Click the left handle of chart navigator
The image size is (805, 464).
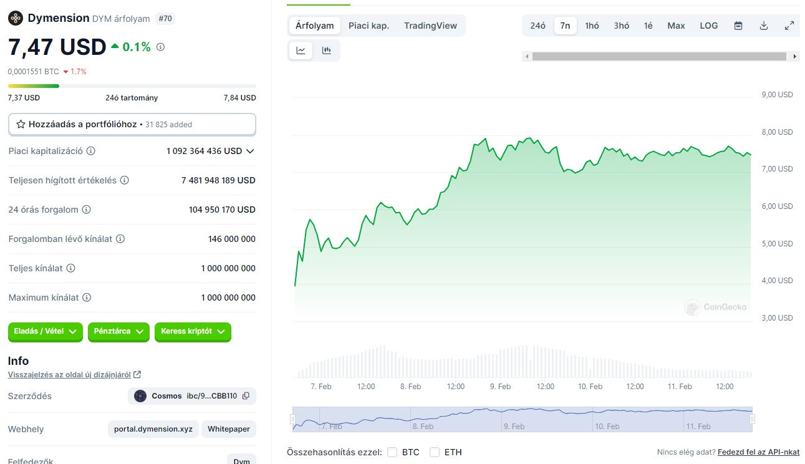[292, 419]
